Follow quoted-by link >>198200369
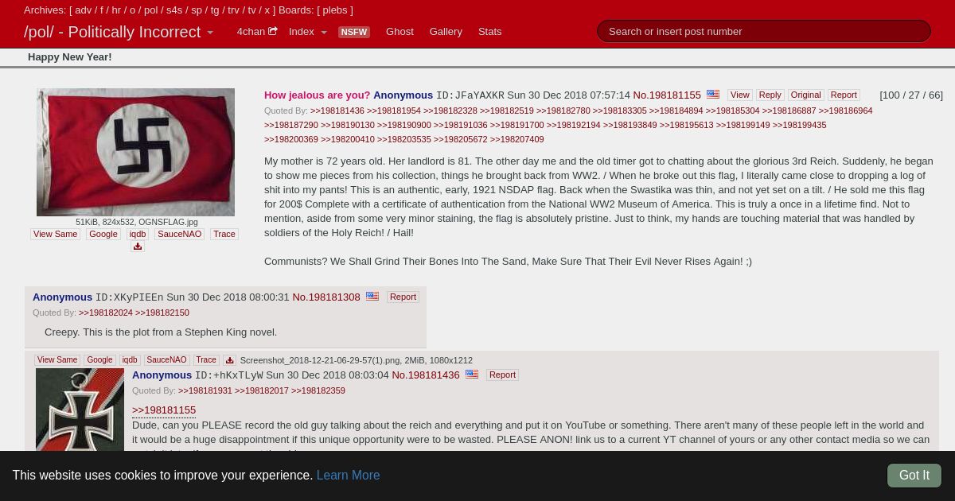955x501 pixels. (291, 139)
